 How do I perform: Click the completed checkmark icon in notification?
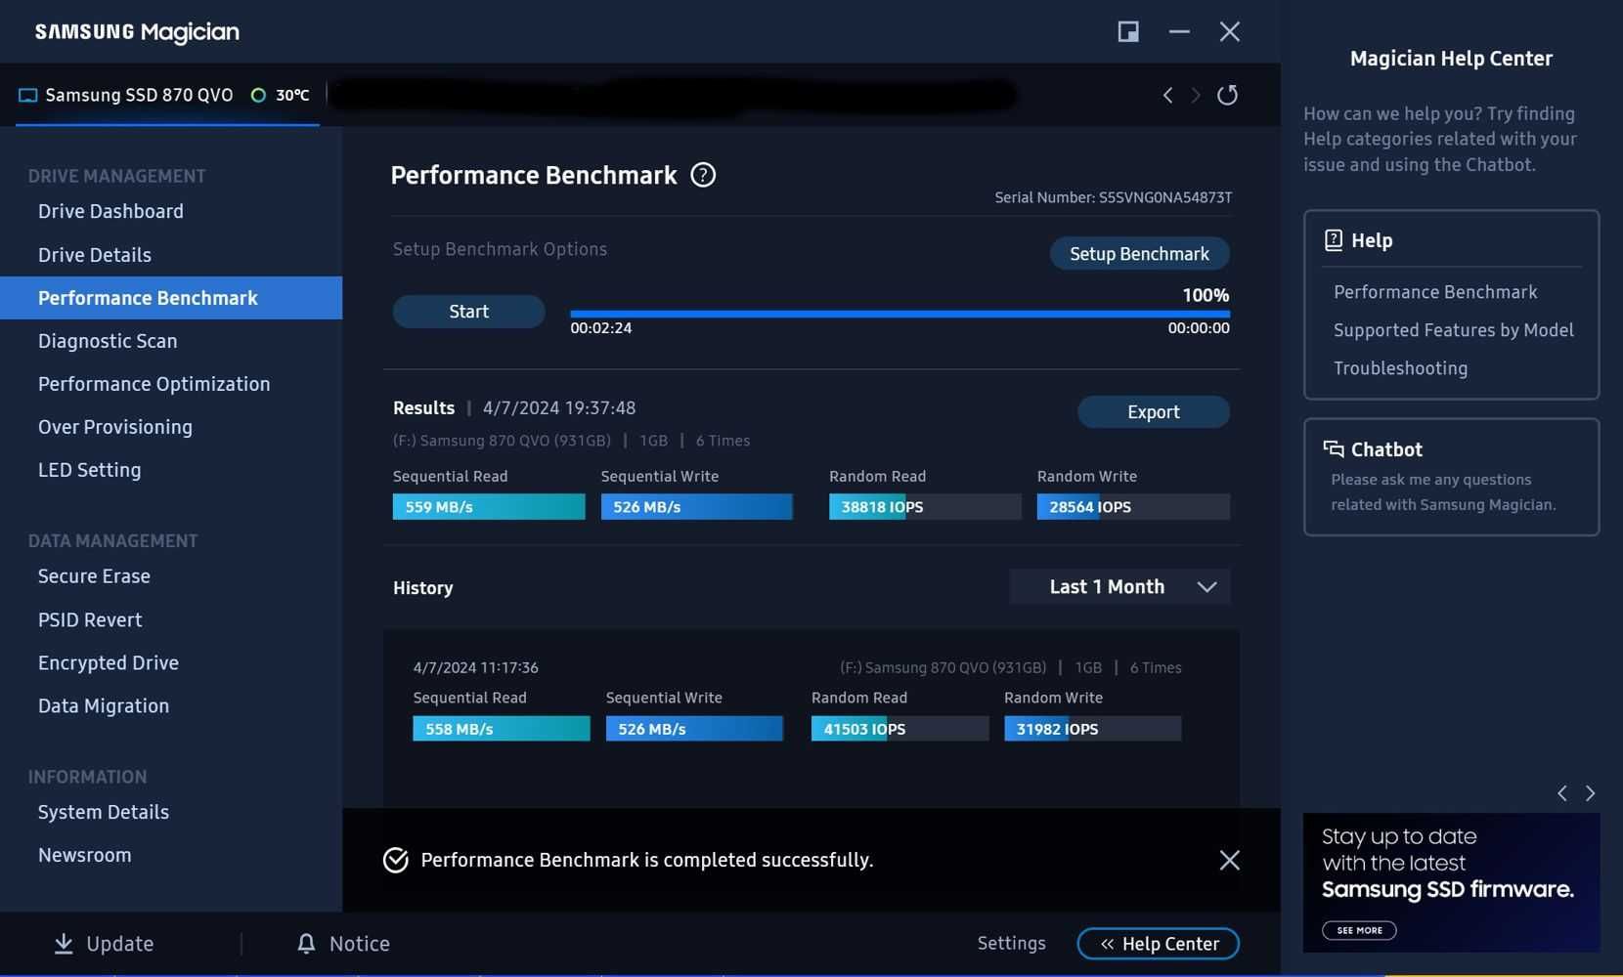click(396, 860)
